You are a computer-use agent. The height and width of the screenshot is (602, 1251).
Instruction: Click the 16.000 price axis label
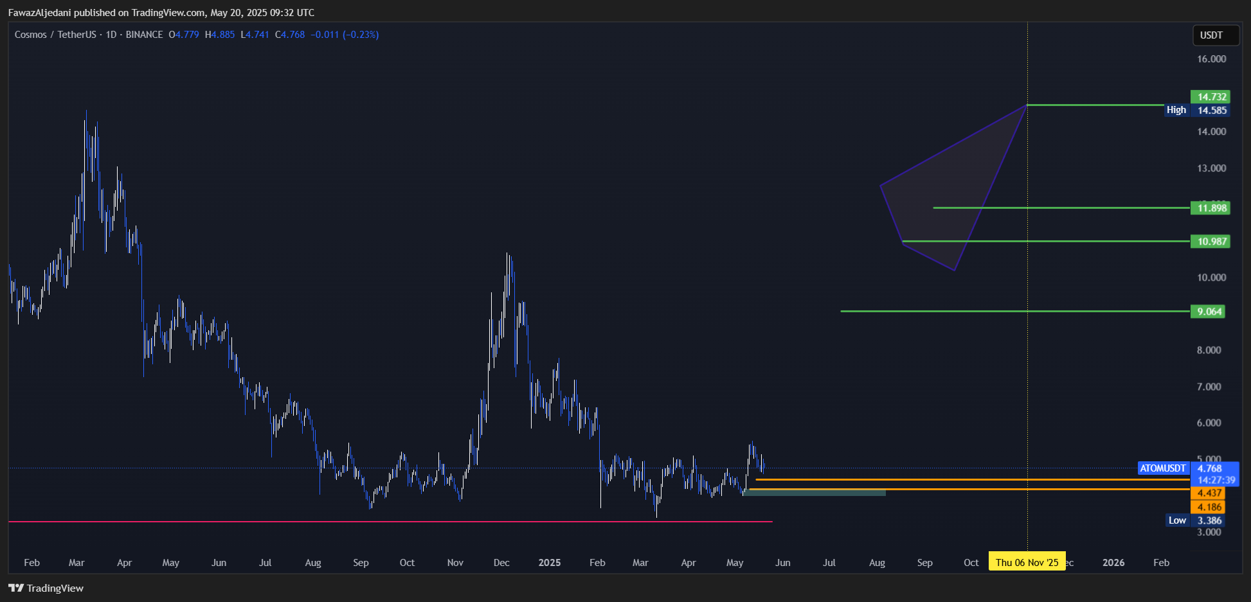coord(1212,59)
